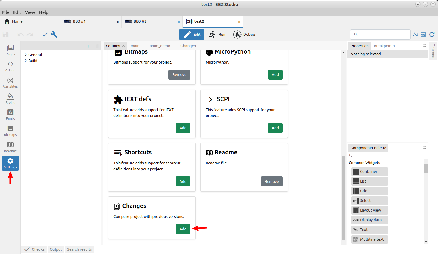Open the vertical Themes side tab
Screen dimensions: 438x254
click(x=433, y=51)
